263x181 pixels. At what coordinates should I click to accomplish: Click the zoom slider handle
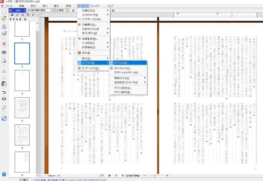click(x=155, y=176)
